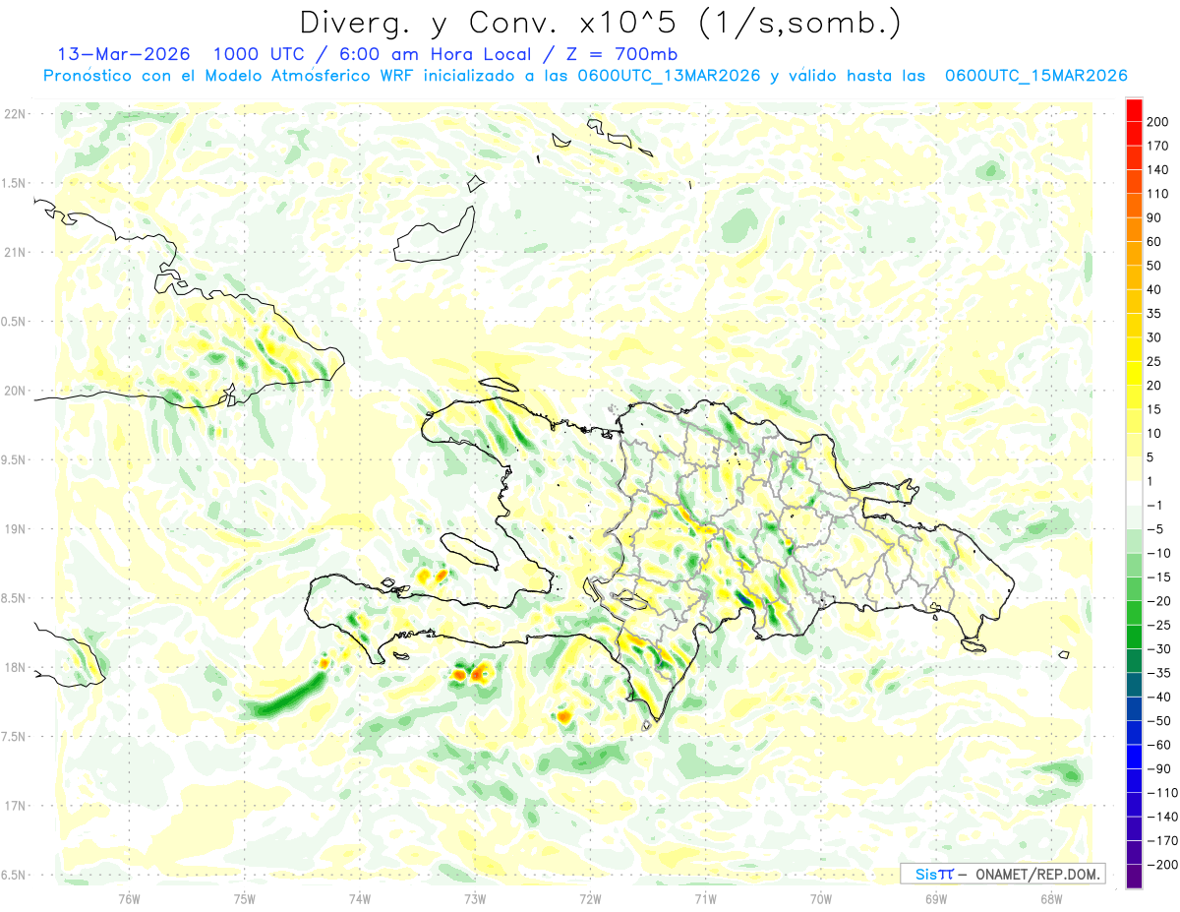
Task: Click the colorbar label '-40'
Action: tap(1160, 697)
